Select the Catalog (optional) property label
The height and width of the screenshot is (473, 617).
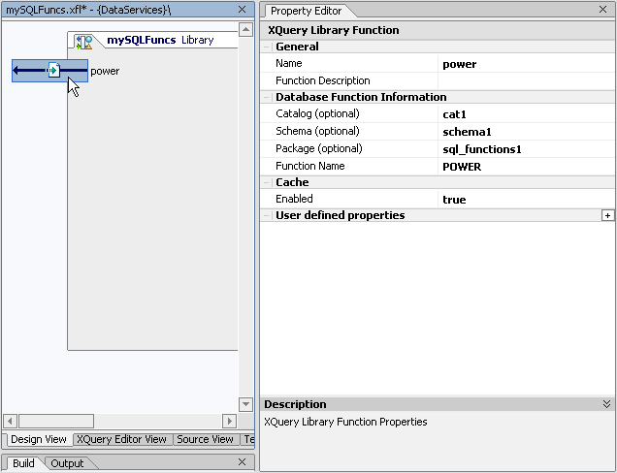click(317, 113)
